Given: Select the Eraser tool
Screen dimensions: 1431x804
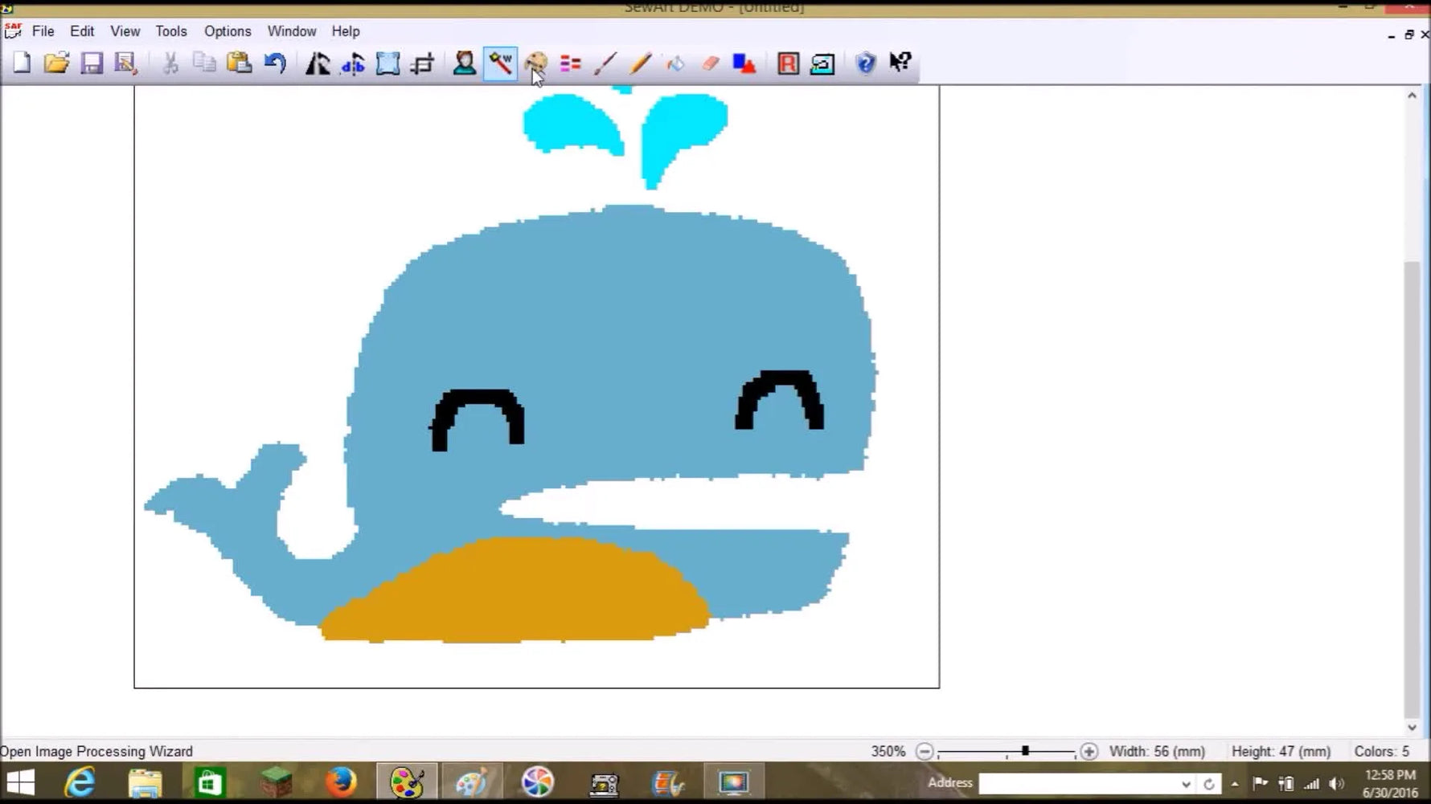Looking at the screenshot, I should pos(710,63).
